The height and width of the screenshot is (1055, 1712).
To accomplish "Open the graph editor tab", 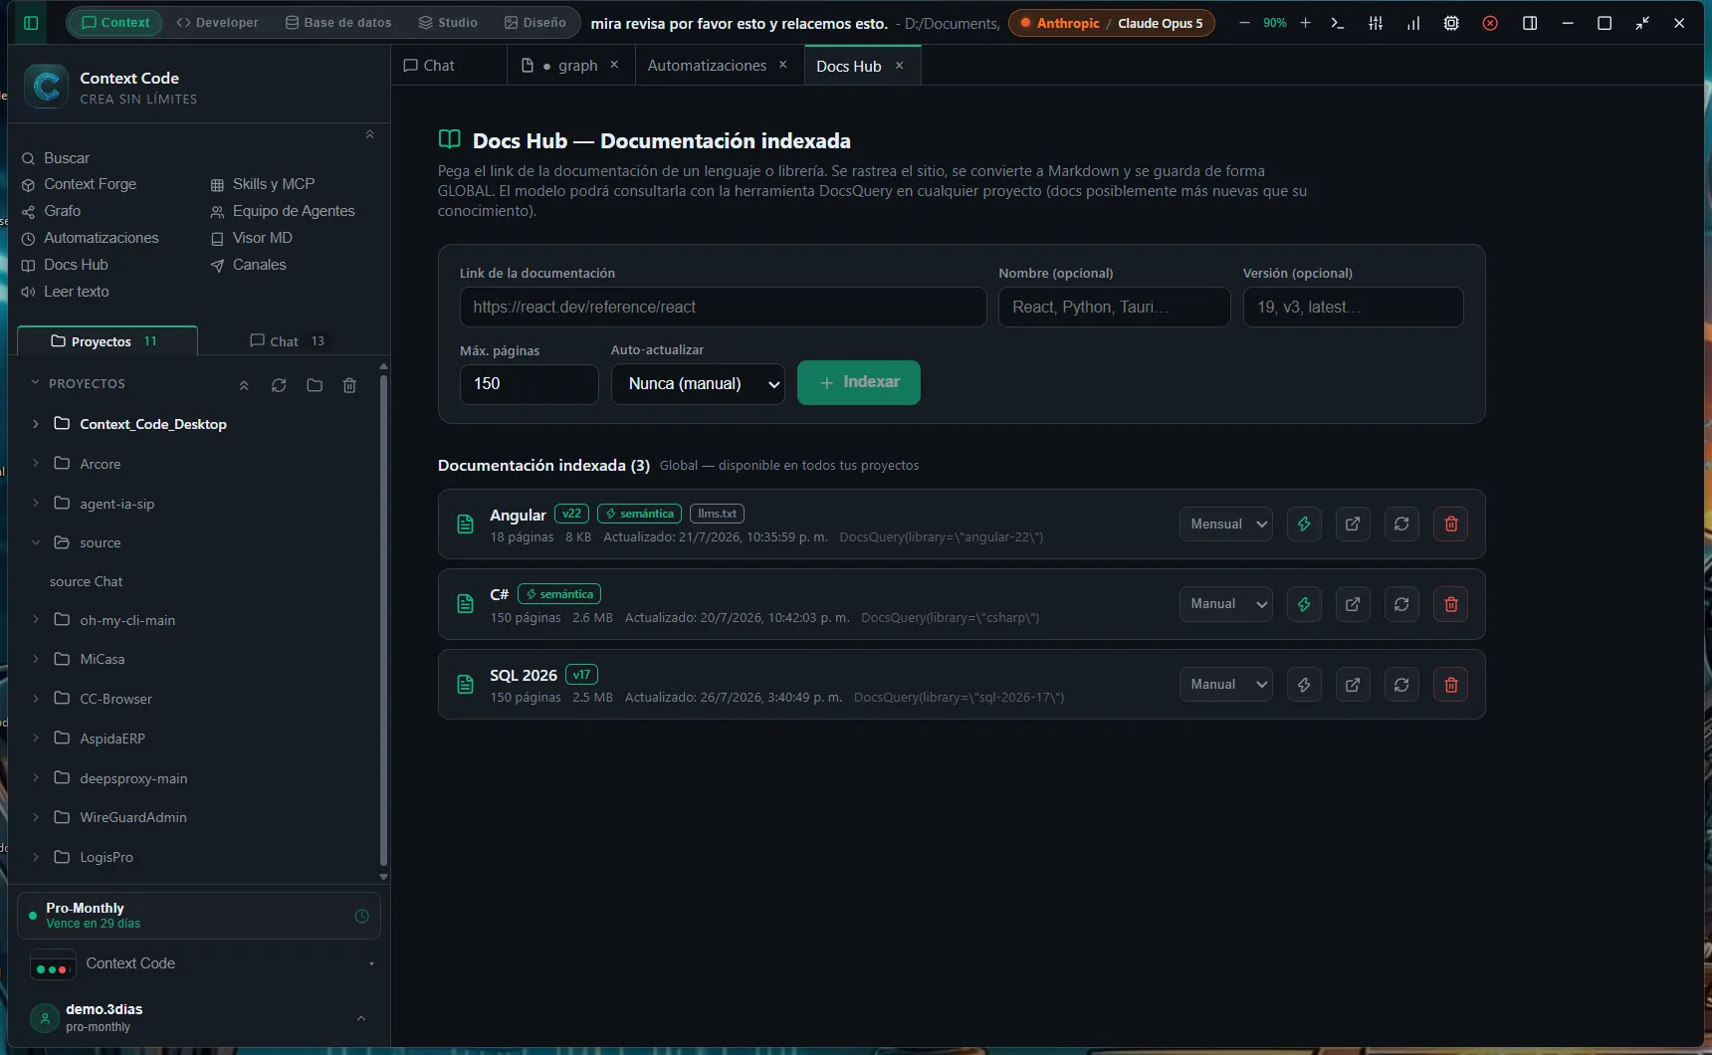I will 569,66.
